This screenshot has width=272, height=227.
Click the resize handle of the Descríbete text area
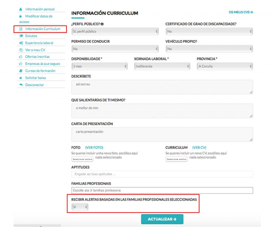coord(251,92)
